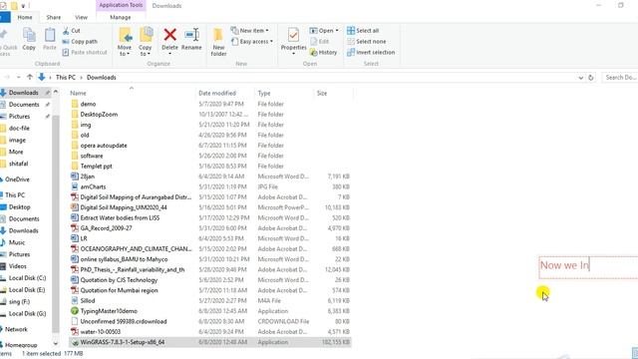Click Select none
Viewport: 638px width, 359px height.
click(x=367, y=42)
